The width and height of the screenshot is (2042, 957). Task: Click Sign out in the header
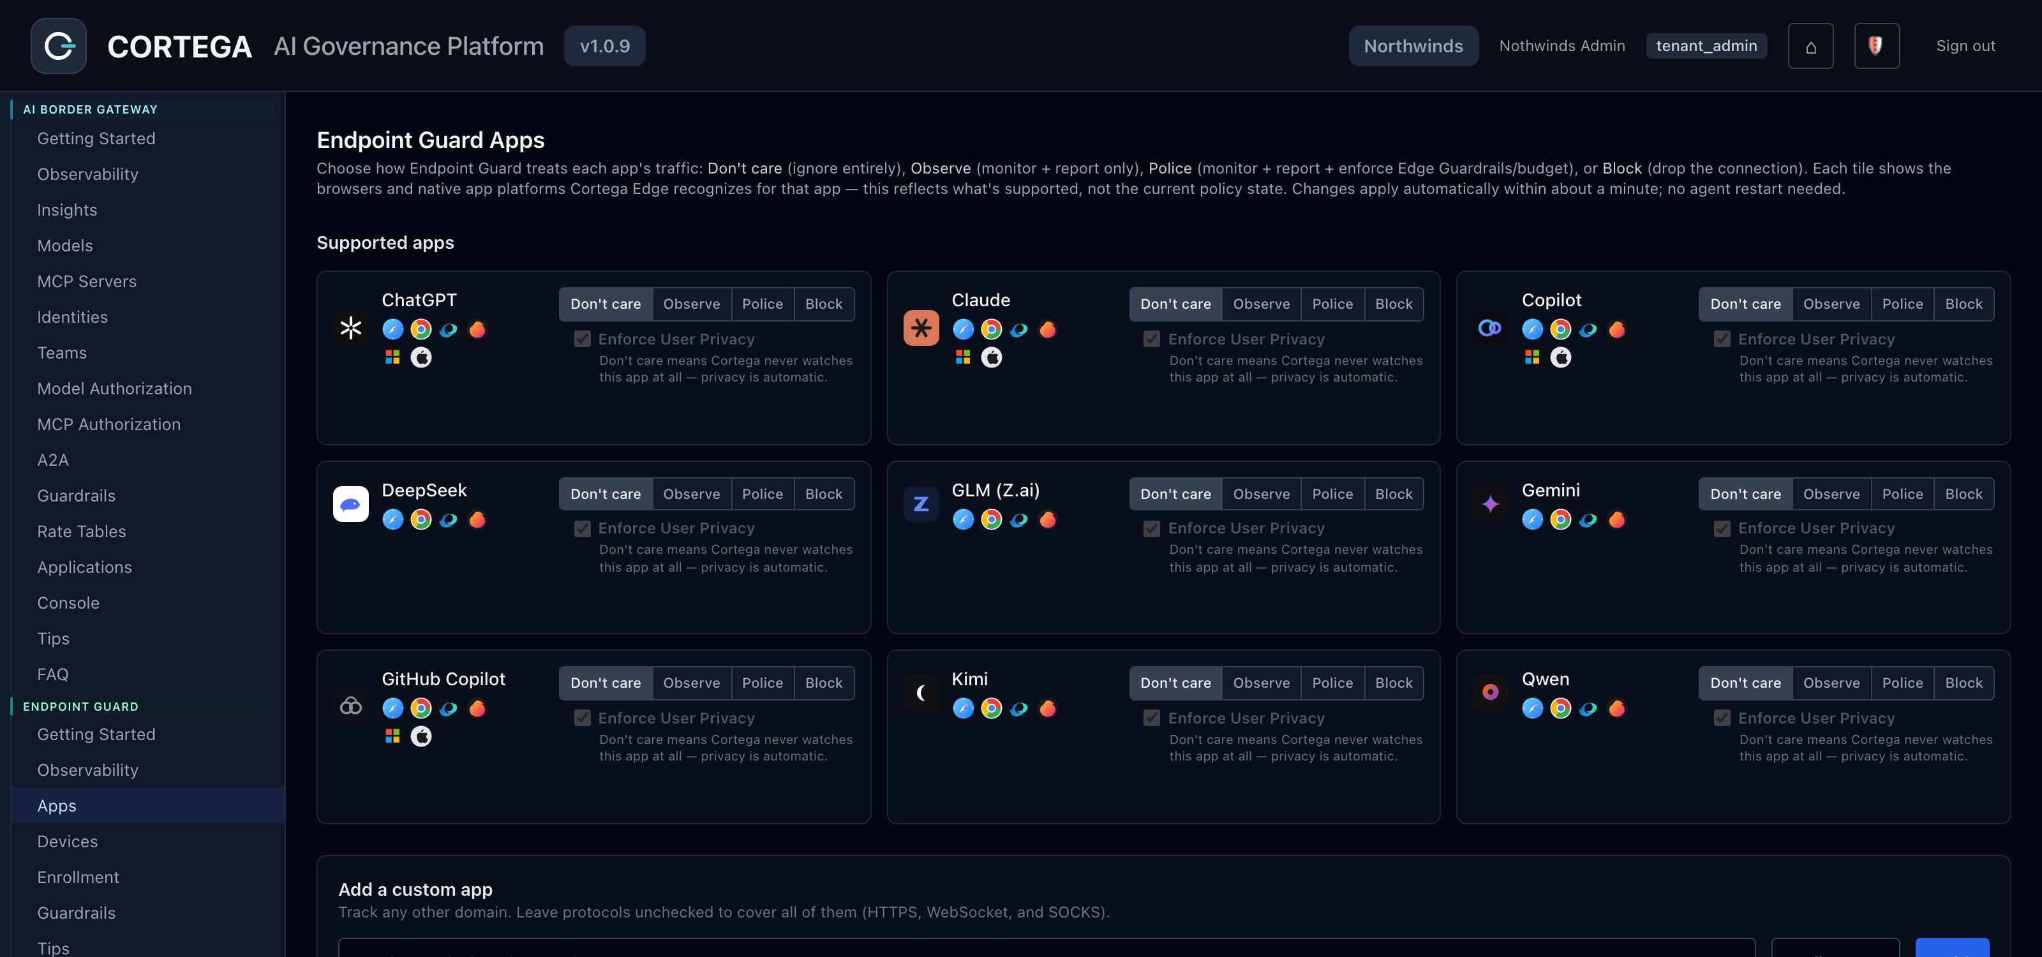coord(1965,46)
